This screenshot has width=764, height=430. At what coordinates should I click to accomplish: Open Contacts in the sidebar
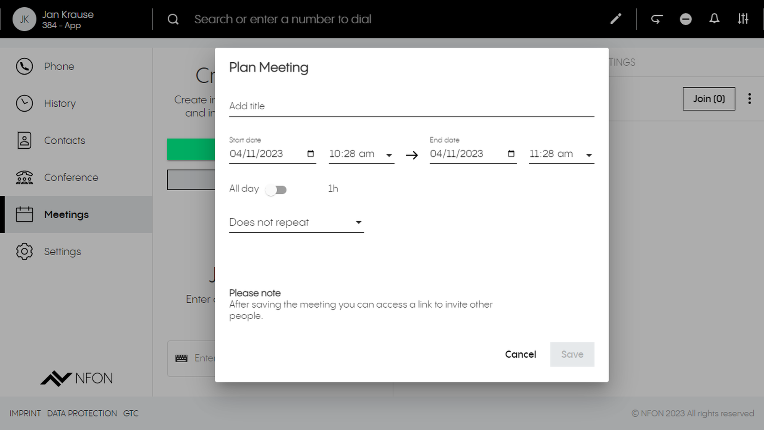point(64,140)
